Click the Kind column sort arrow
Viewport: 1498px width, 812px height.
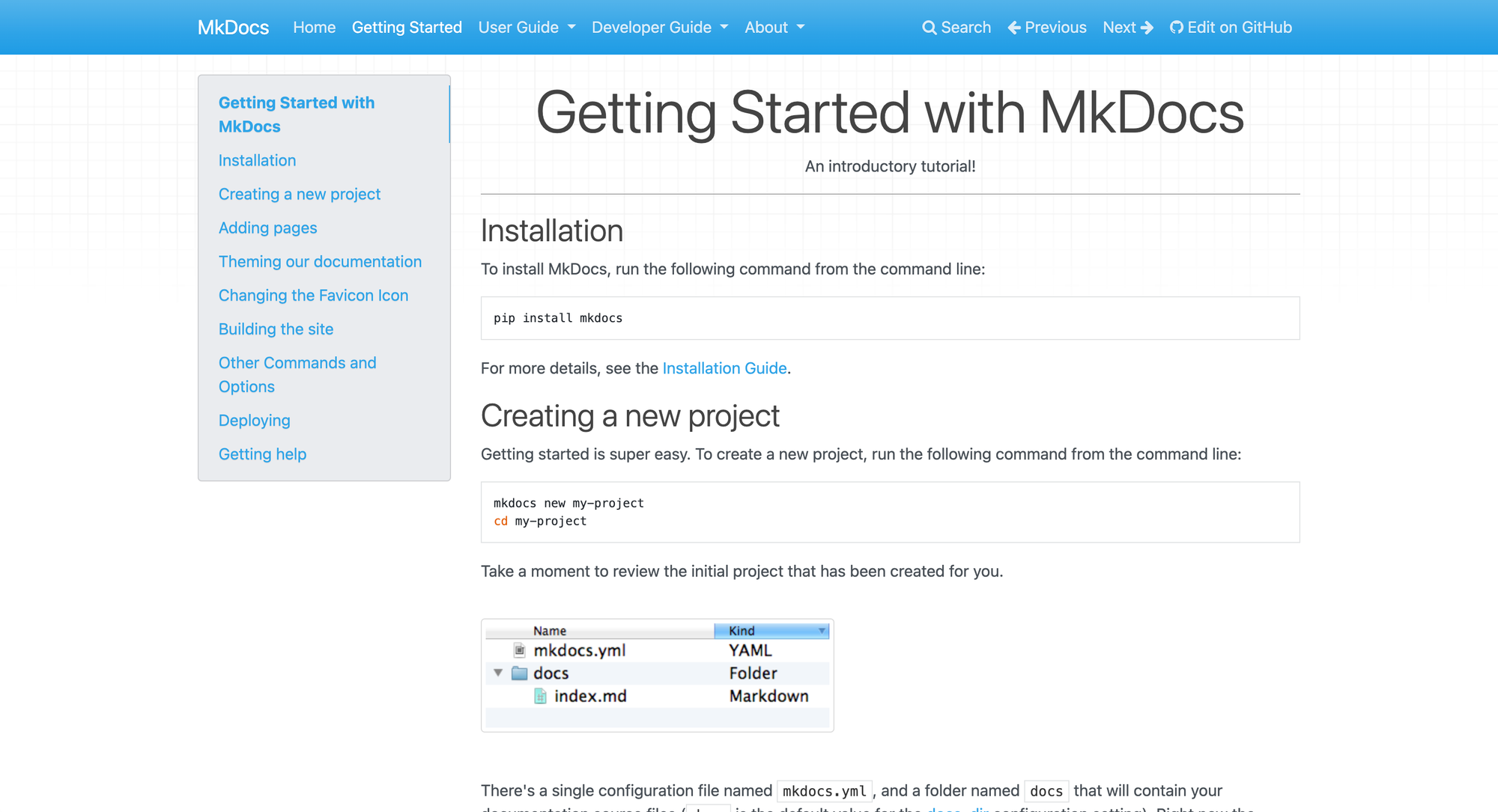[820, 631]
